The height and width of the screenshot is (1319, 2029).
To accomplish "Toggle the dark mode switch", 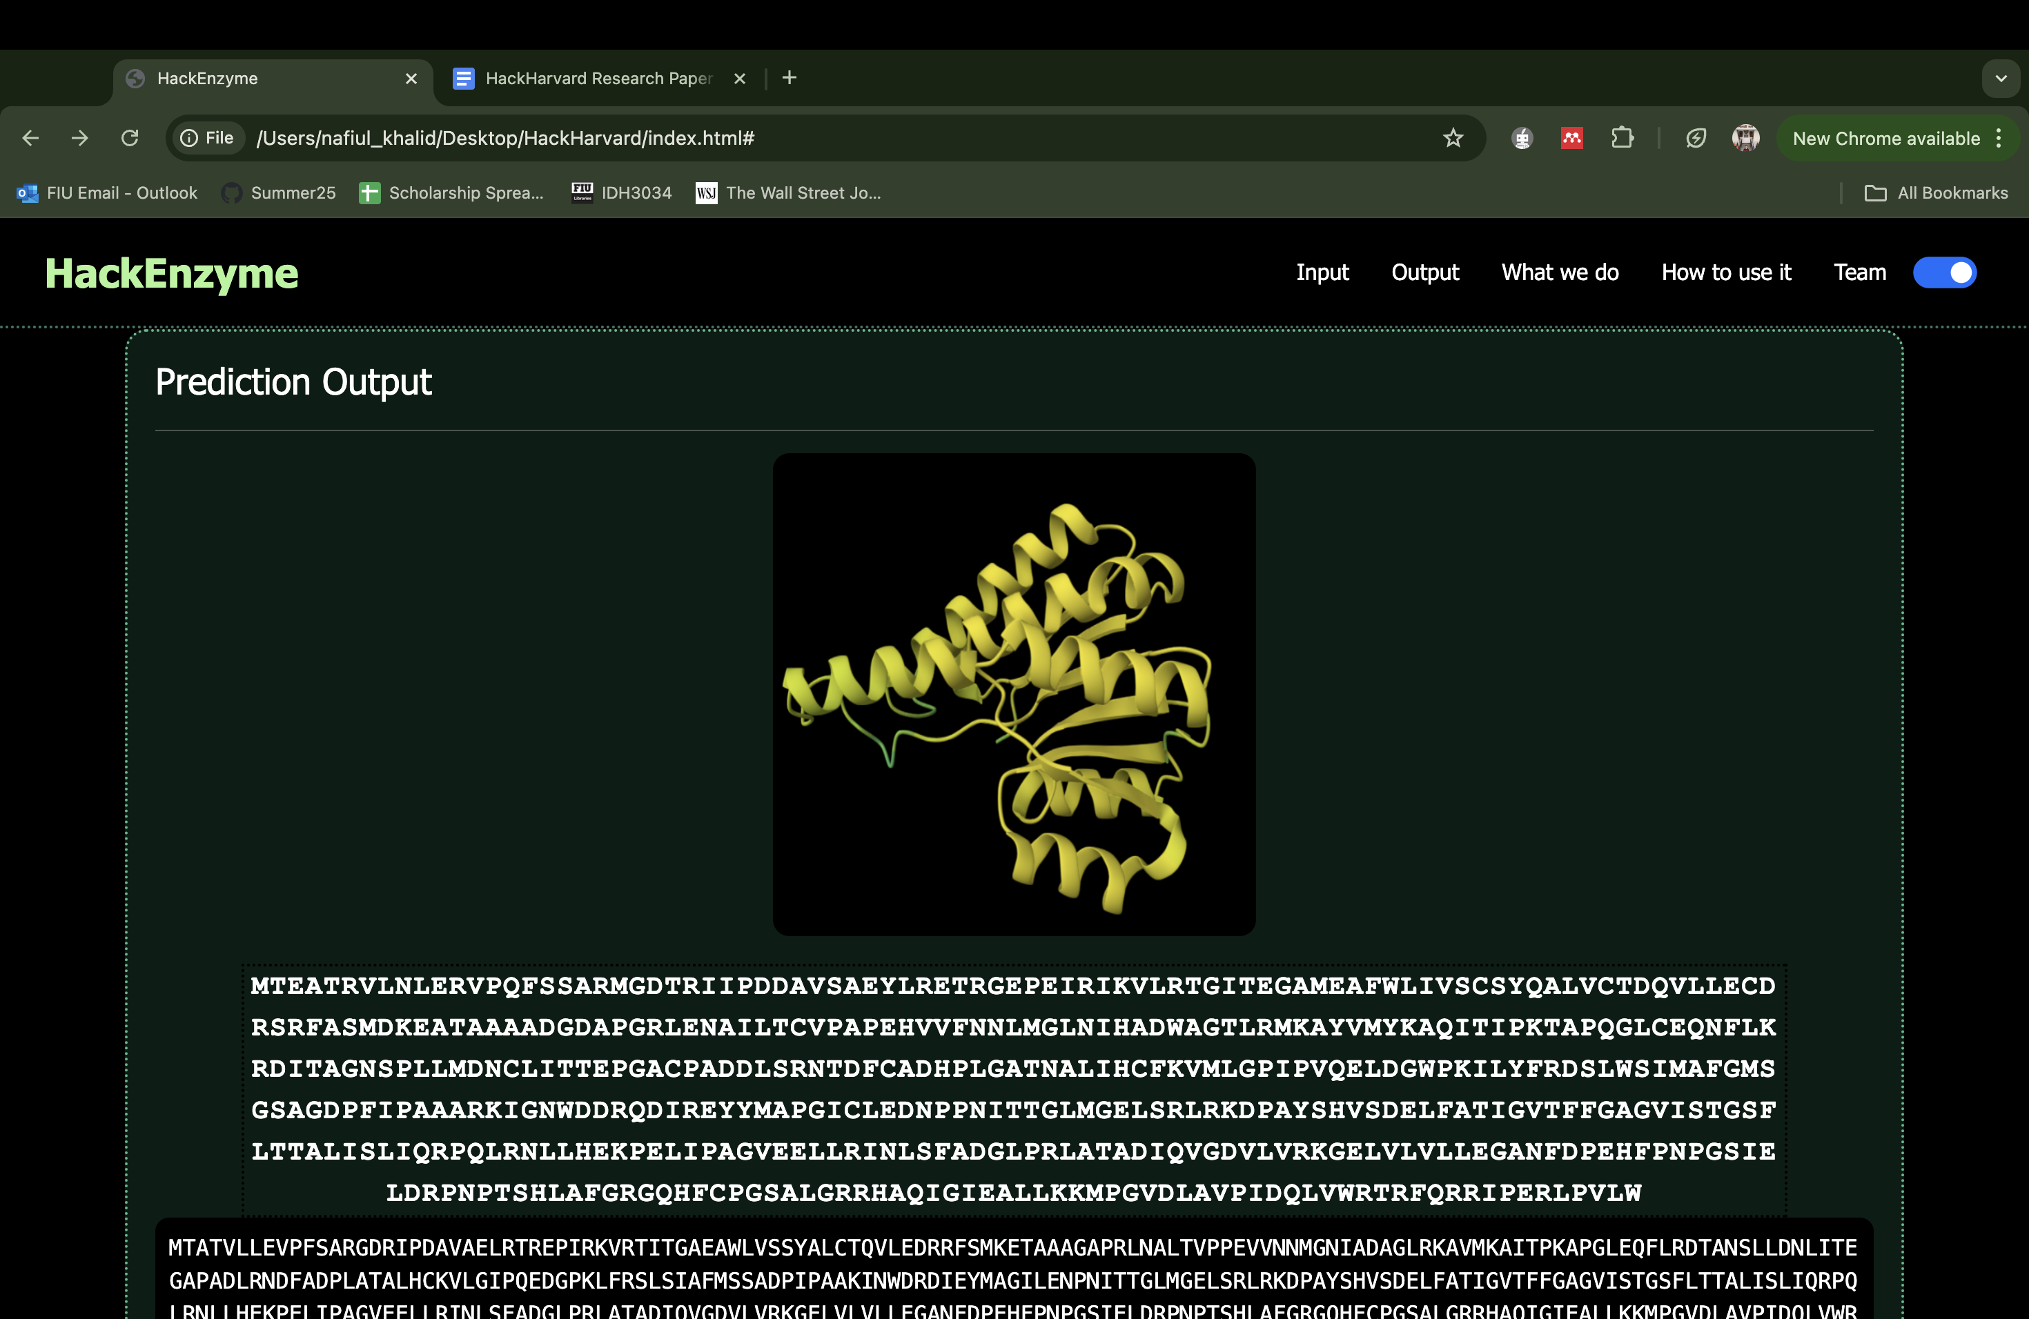I will [x=1943, y=272].
